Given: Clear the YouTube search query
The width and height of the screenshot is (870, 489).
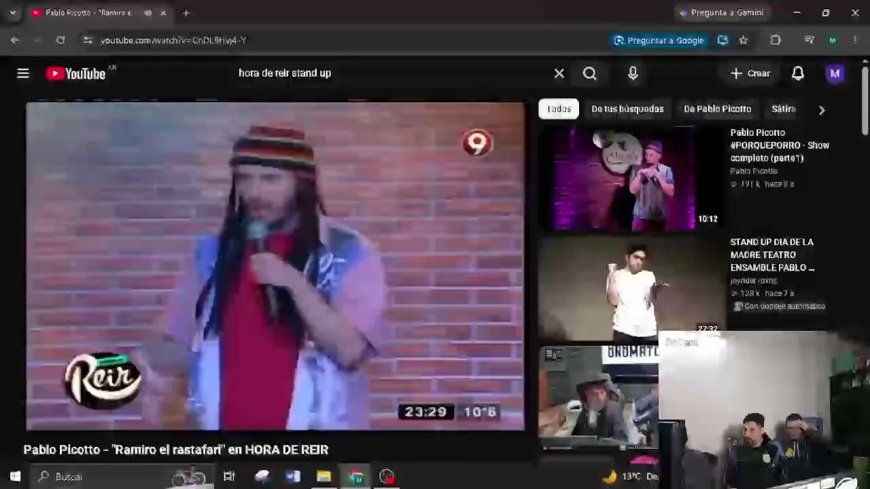Looking at the screenshot, I should pyautogui.click(x=559, y=73).
